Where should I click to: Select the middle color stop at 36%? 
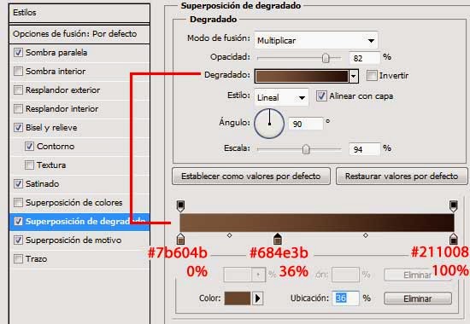click(x=278, y=239)
